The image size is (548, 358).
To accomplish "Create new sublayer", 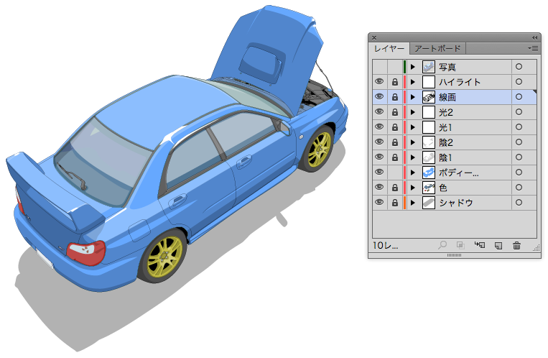I will [480, 245].
